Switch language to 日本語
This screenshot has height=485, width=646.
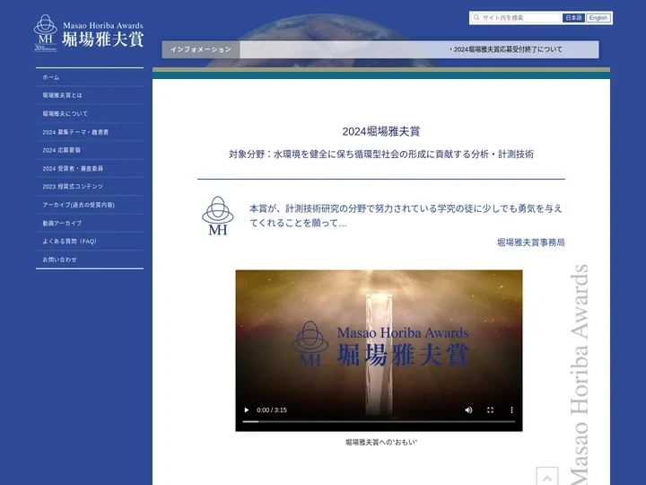(573, 18)
